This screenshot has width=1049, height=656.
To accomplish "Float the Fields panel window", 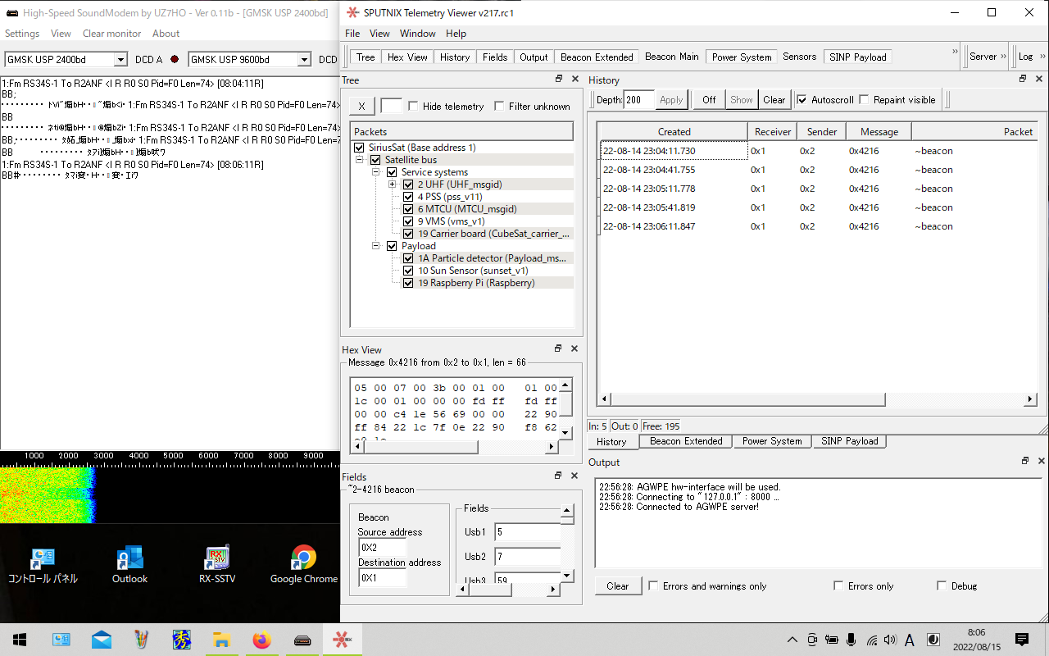I will coord(559,476).
